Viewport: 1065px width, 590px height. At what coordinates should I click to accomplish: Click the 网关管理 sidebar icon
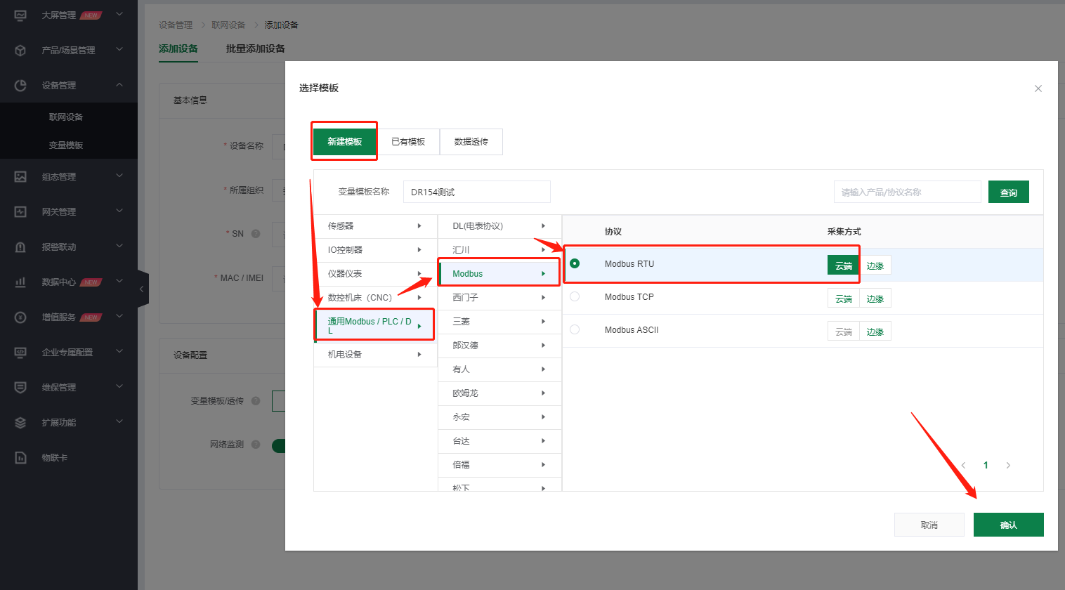coord(20,211)
